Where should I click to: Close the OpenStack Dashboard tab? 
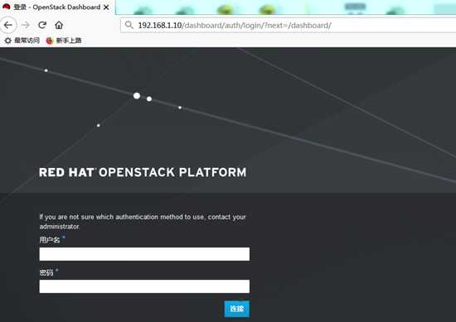click(x=106, y=7)
